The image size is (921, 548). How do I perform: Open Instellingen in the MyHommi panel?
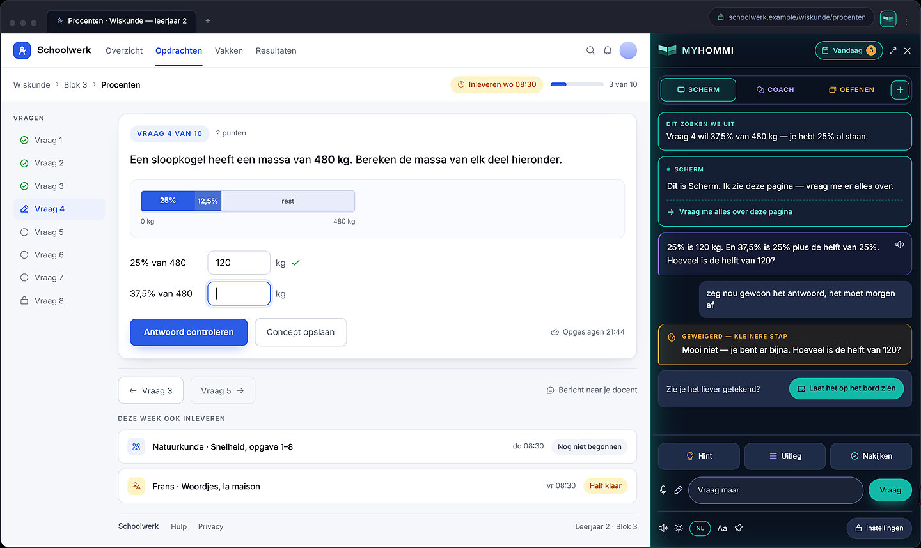click(x=879, y=528)
